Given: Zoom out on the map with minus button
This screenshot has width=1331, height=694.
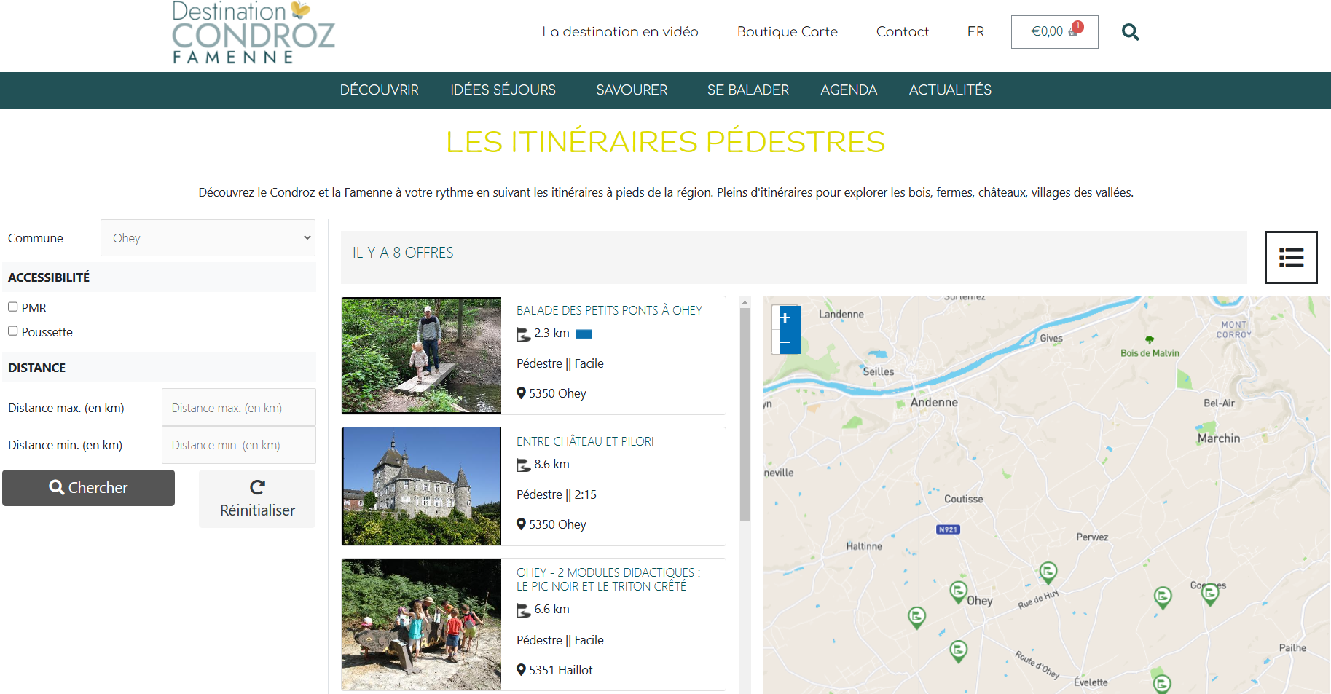Looking at the screenshot, I should (x=785, y=342).
